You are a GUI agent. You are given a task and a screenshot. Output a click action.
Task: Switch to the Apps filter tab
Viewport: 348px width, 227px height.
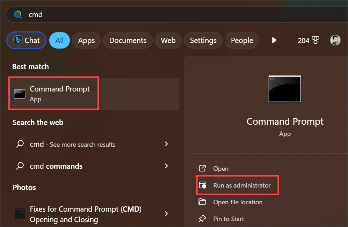86,40
